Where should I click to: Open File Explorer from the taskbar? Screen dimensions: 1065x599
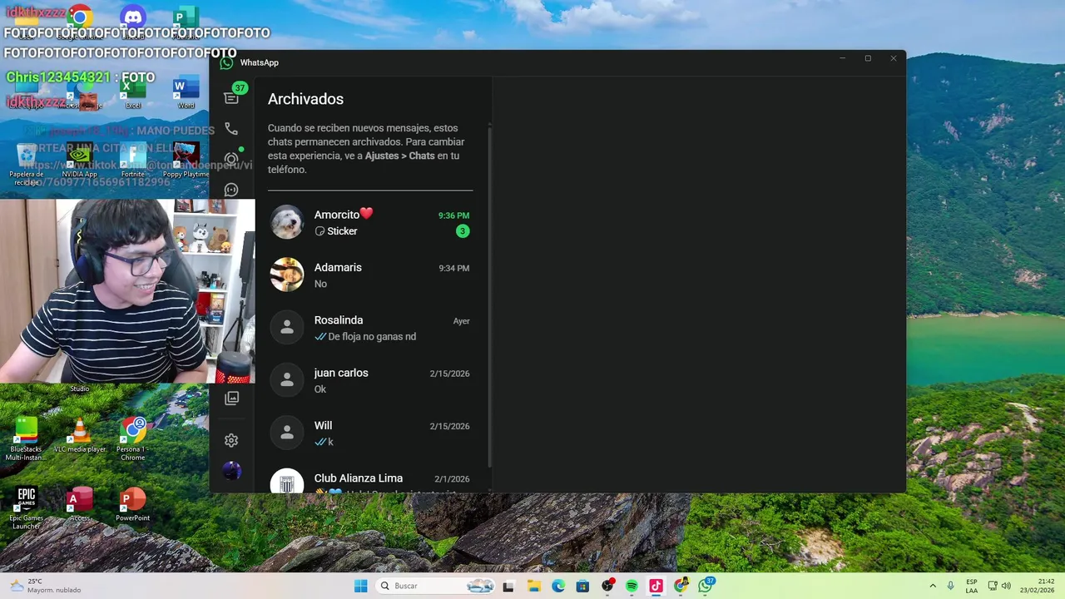coord(534,586)
